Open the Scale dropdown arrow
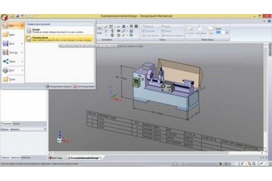Screen dimensions: 272x181 pos(227,33)
